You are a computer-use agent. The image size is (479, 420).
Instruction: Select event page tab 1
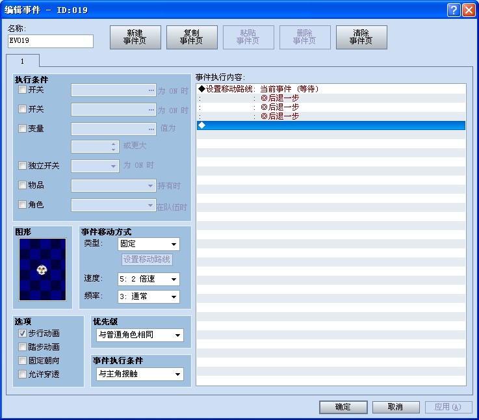(23, 61)
